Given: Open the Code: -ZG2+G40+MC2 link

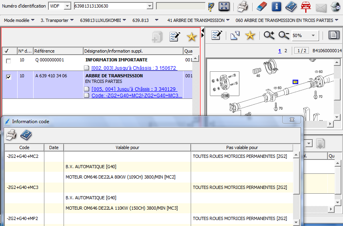Looking at the screenshot, I should point(136,96).
